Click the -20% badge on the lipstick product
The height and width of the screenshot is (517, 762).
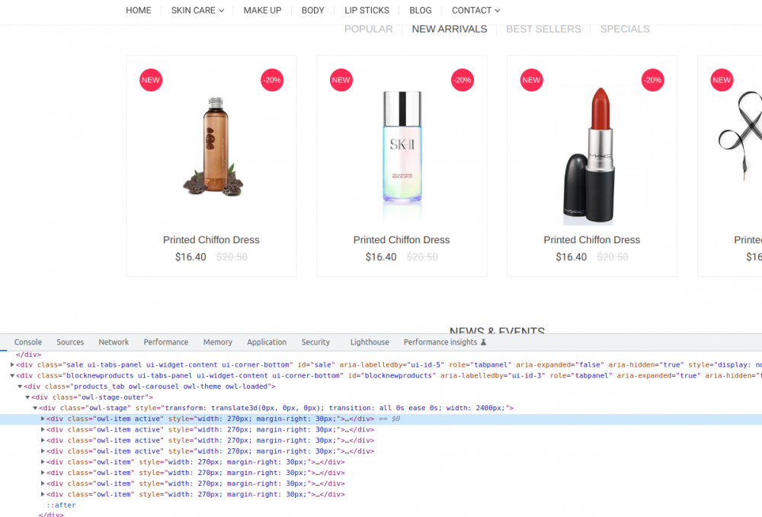(652, 79)
